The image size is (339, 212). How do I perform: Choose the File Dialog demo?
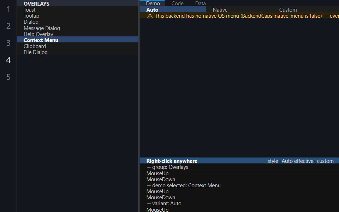click(x=77, y=52)
